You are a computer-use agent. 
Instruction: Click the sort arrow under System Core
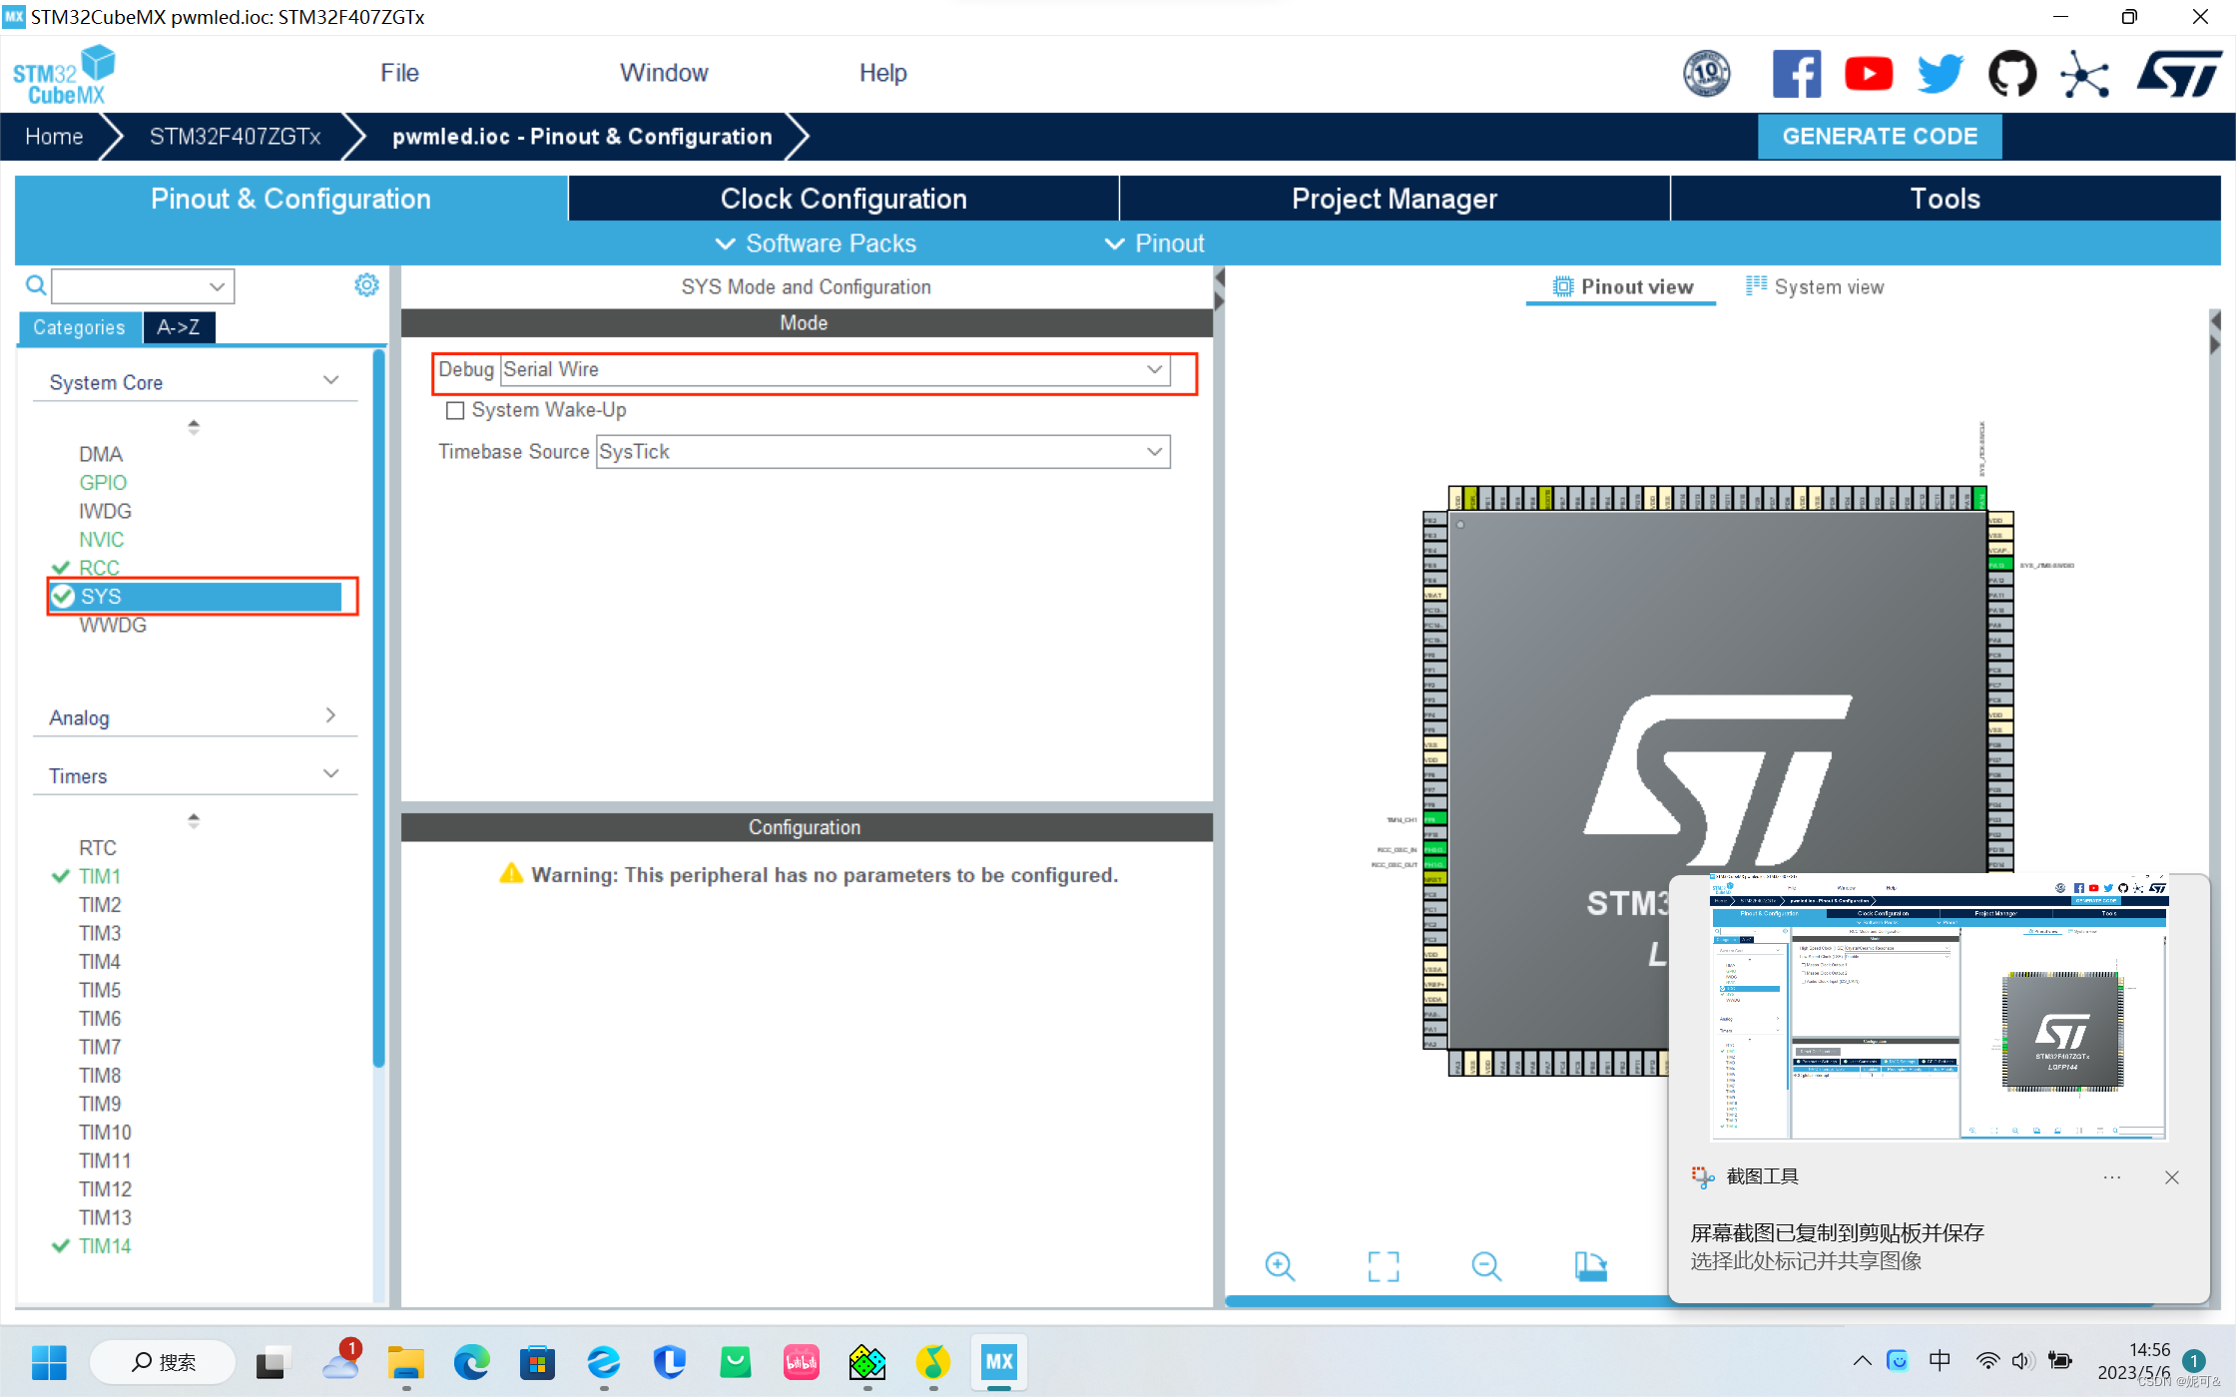194,426
